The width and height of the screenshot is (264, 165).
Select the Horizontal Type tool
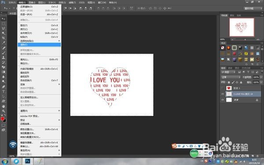(4, 92)
